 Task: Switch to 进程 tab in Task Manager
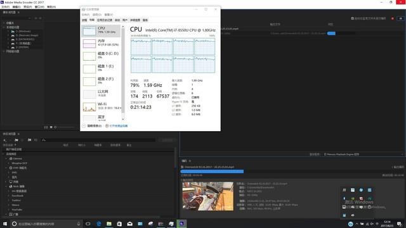pyautogui.click(x=84, y=20)
